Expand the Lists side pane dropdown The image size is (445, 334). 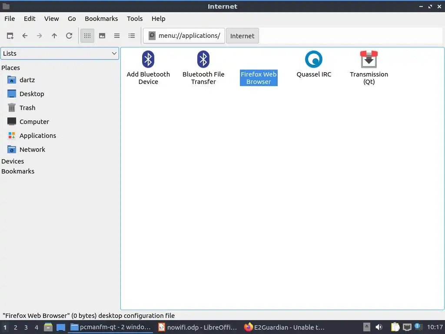pos(60,53)
